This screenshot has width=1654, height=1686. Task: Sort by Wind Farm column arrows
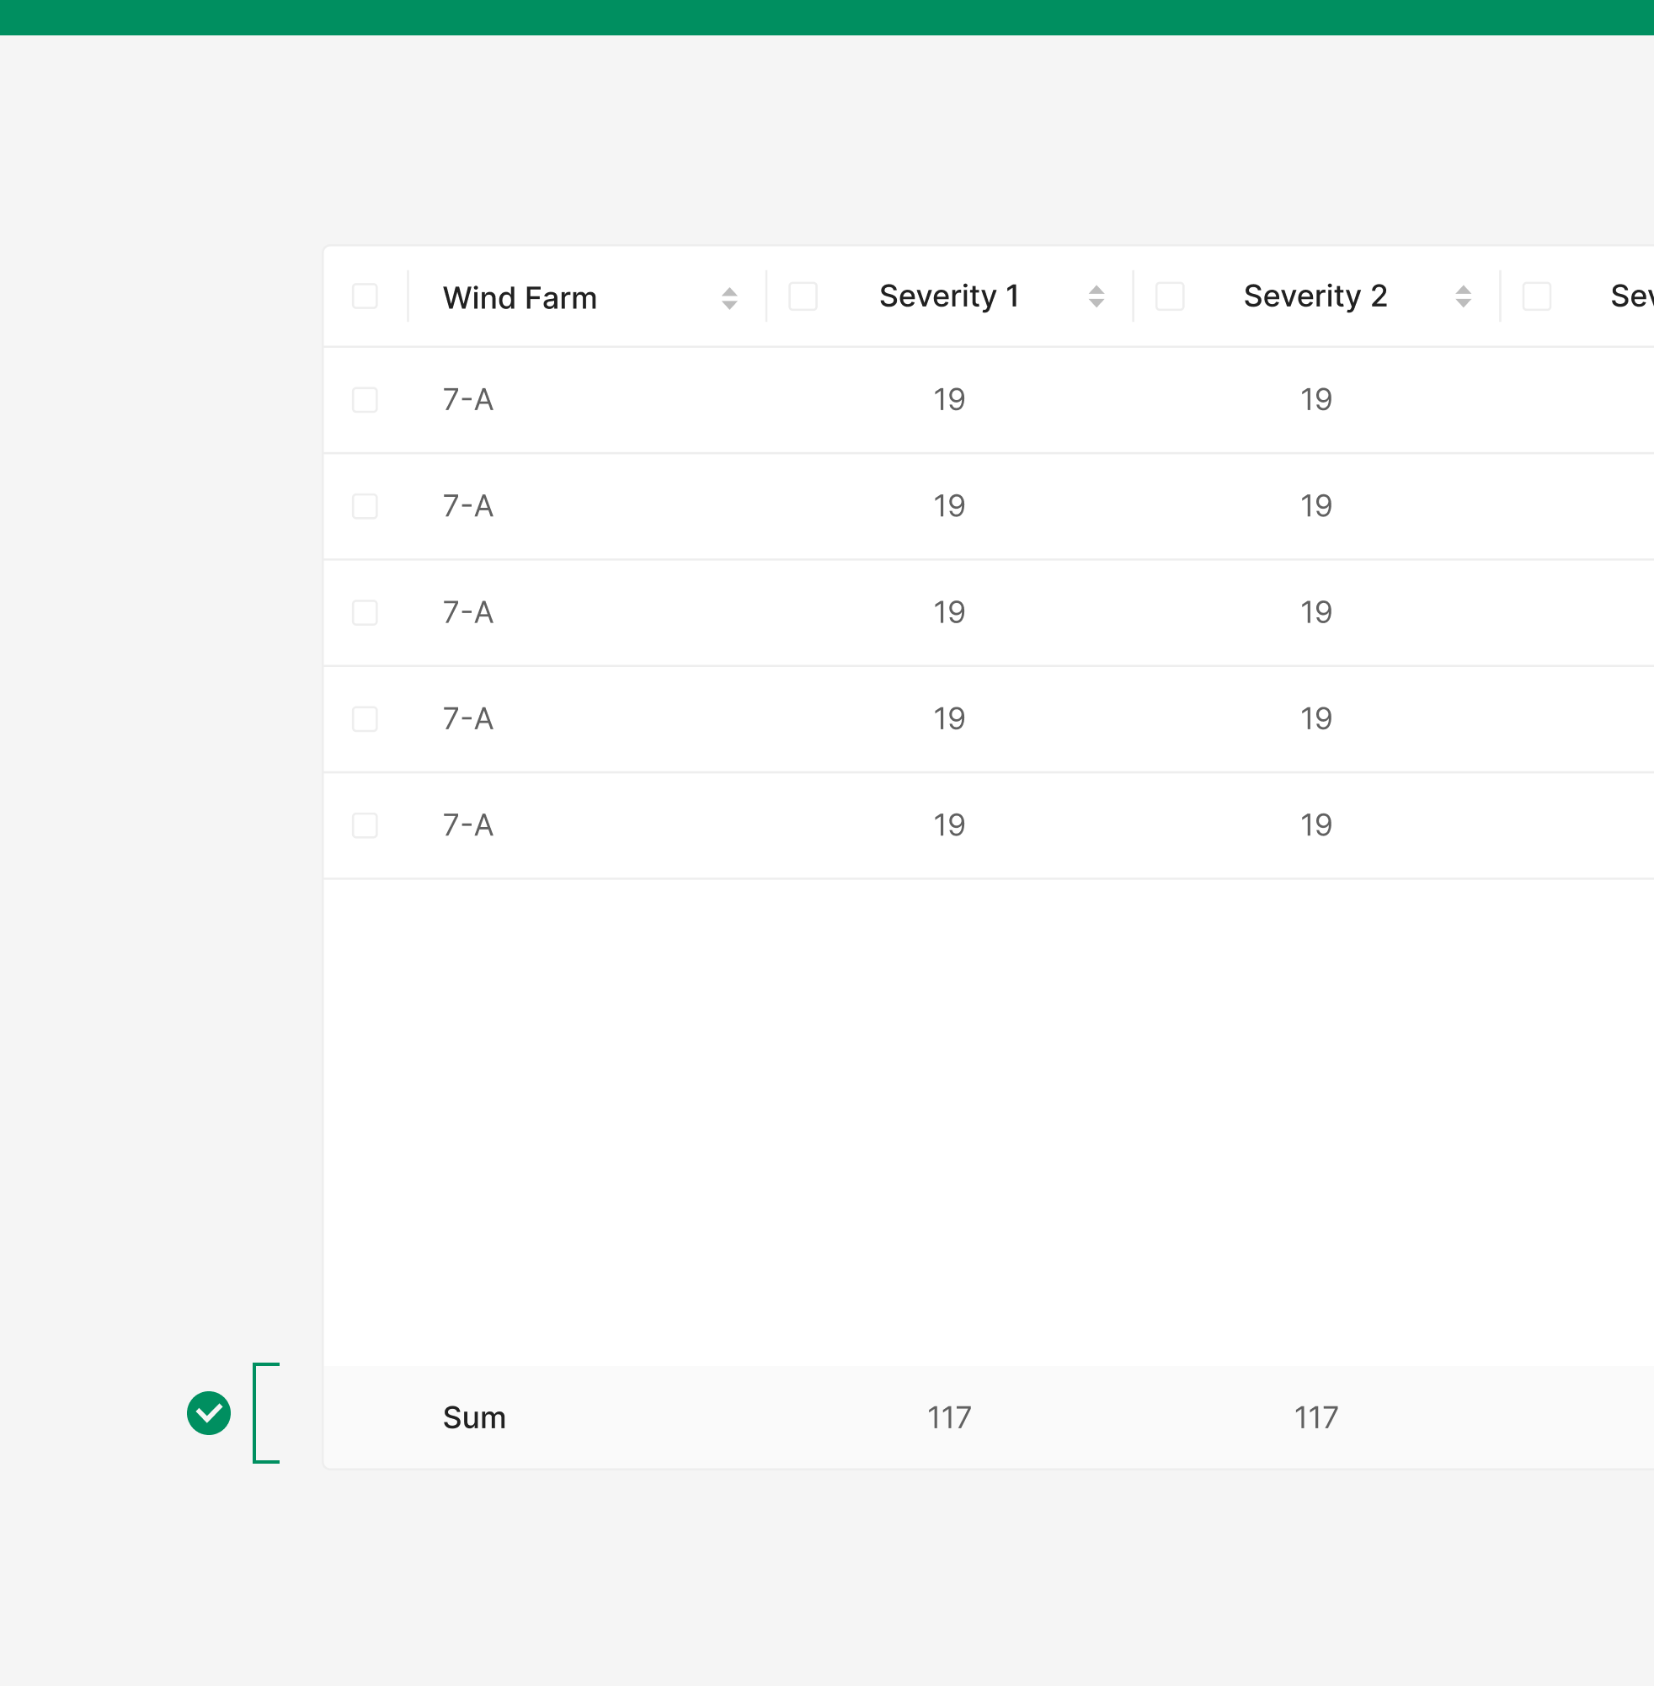(x=728, y=298)
